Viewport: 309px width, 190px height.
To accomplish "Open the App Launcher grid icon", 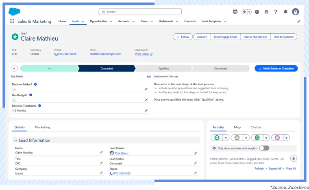I will [12, 21].
